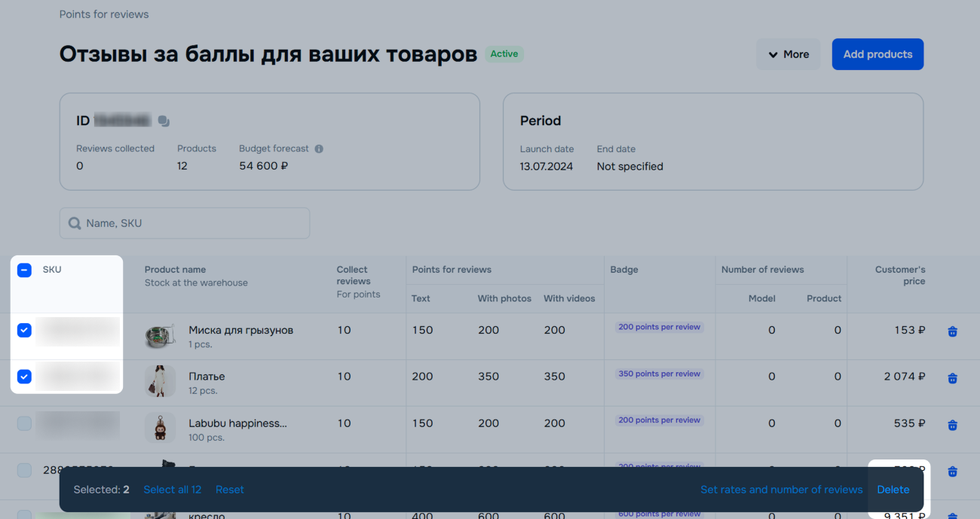
Task: Reset the current selection
Action: pos(229,490)
